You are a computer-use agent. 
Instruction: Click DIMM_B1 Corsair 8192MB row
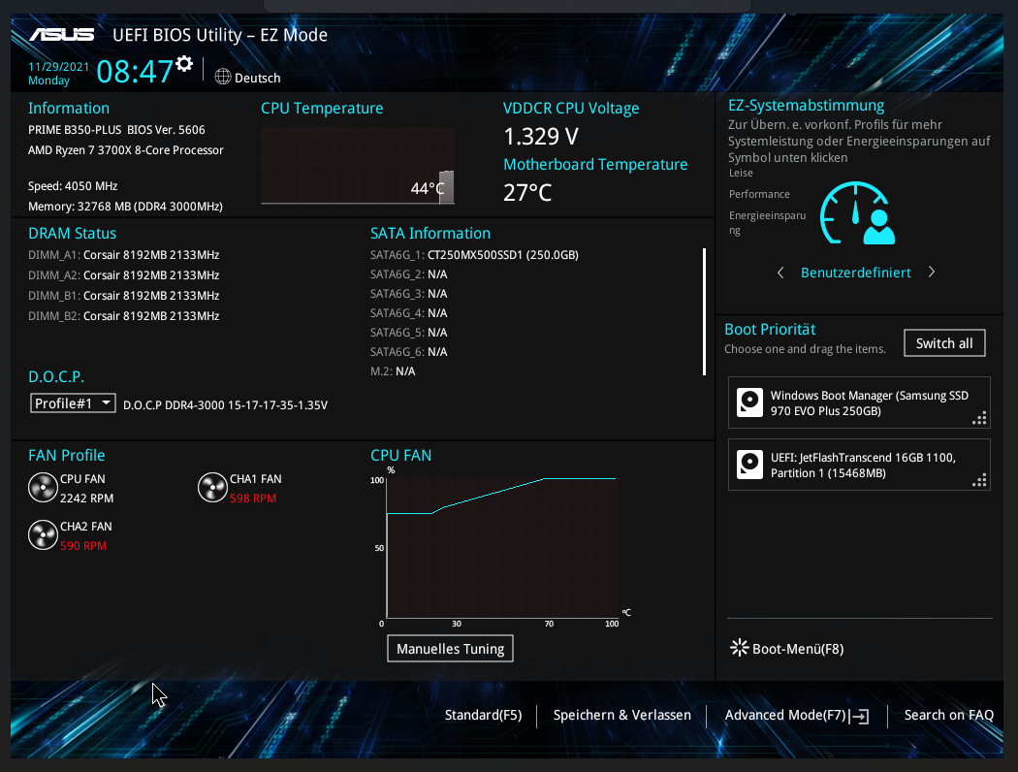click(123, 296)
